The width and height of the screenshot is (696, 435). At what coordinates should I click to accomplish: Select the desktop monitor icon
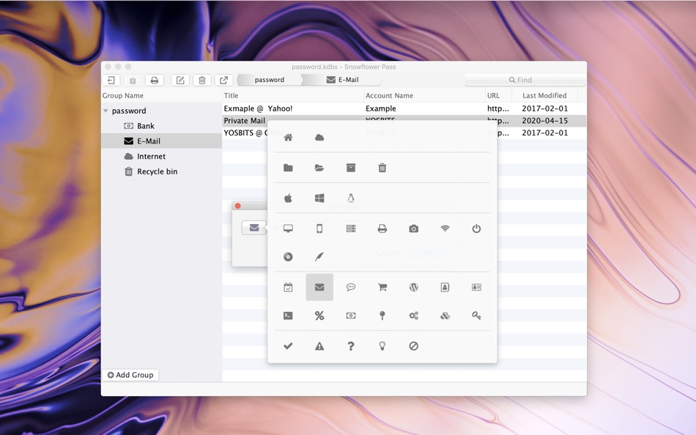pos(288,228)
